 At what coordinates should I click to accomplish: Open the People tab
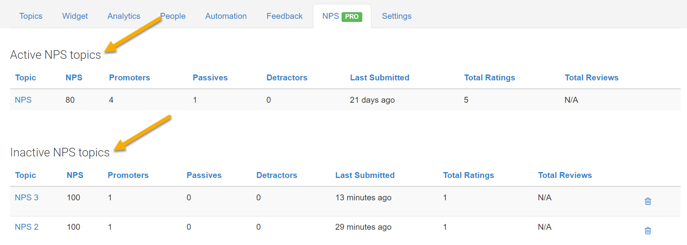(x=173, y=16)
